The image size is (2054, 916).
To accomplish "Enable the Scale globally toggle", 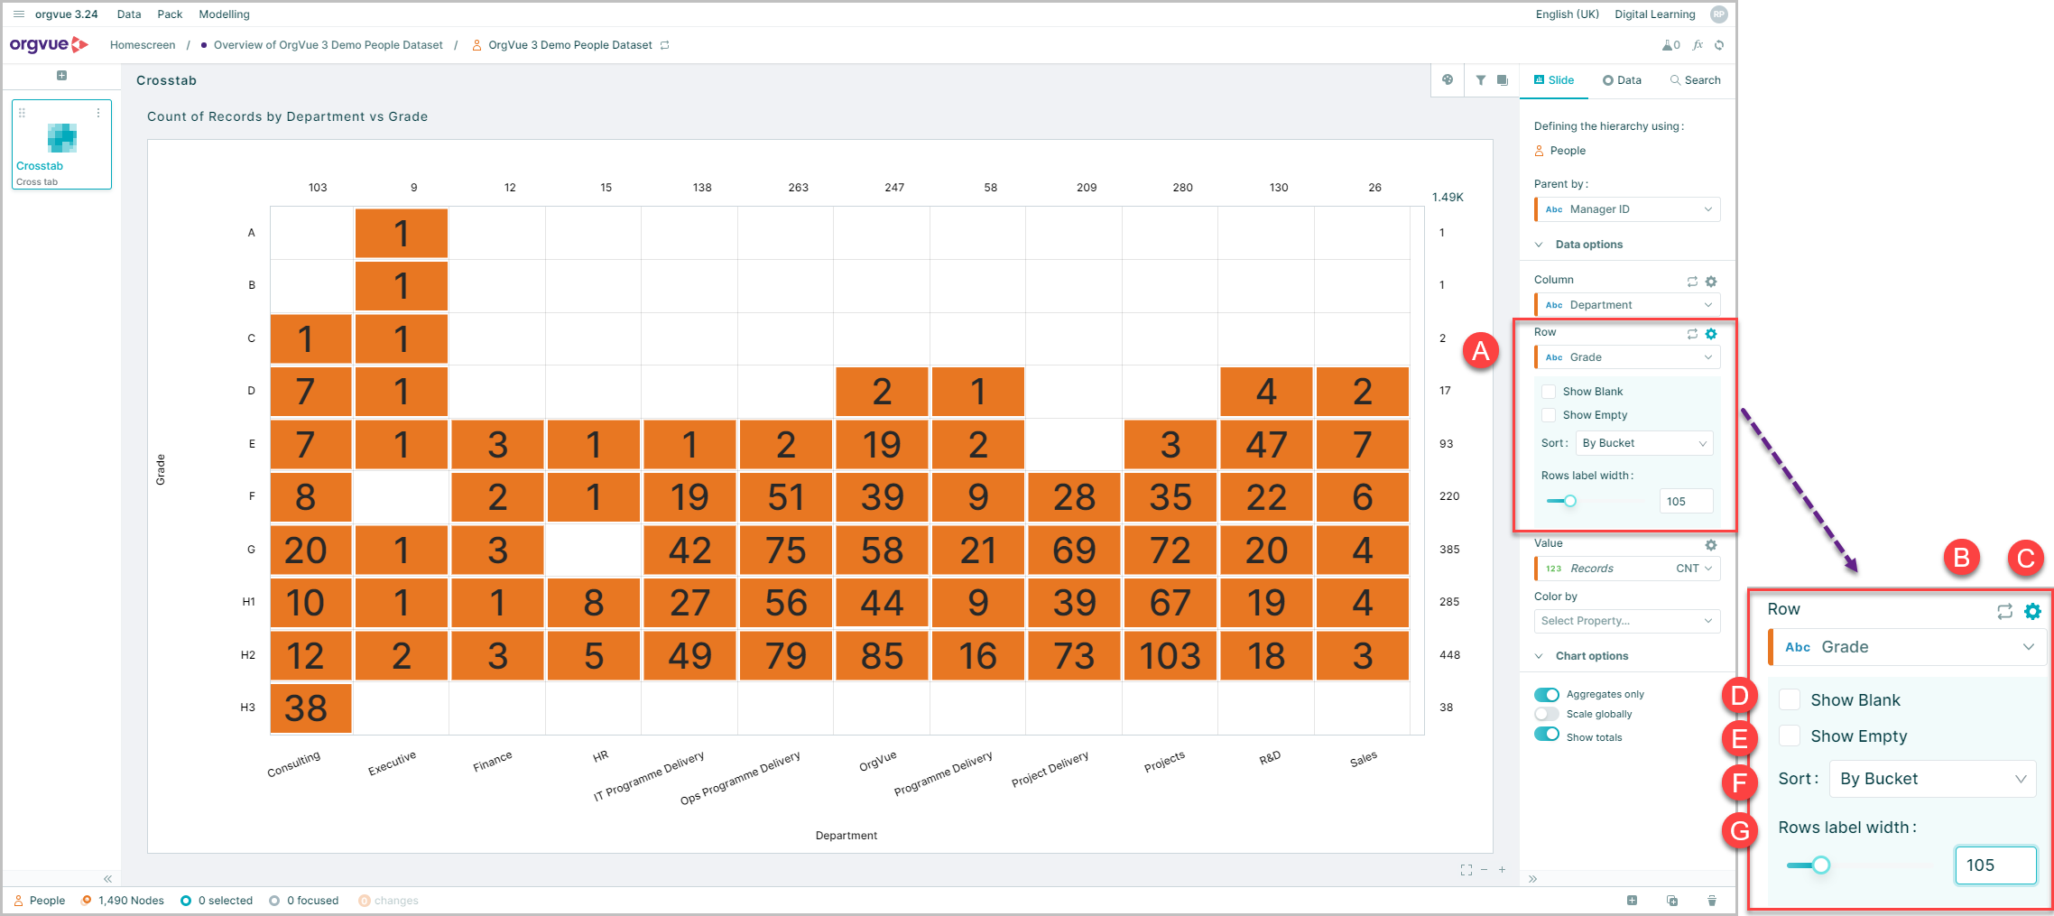I will (x=1547, y=714).
